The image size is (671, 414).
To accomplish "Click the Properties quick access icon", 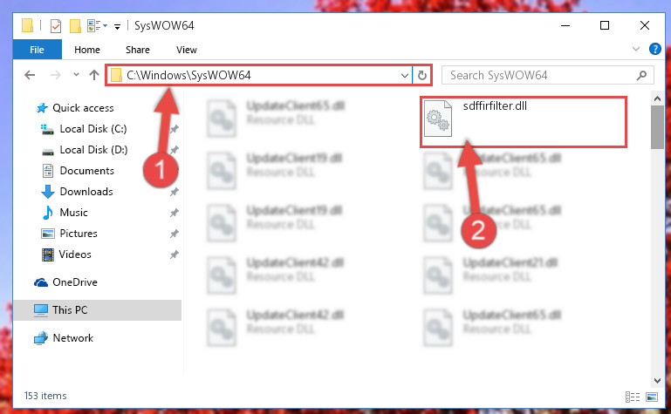I will click(x=56, y=26).
